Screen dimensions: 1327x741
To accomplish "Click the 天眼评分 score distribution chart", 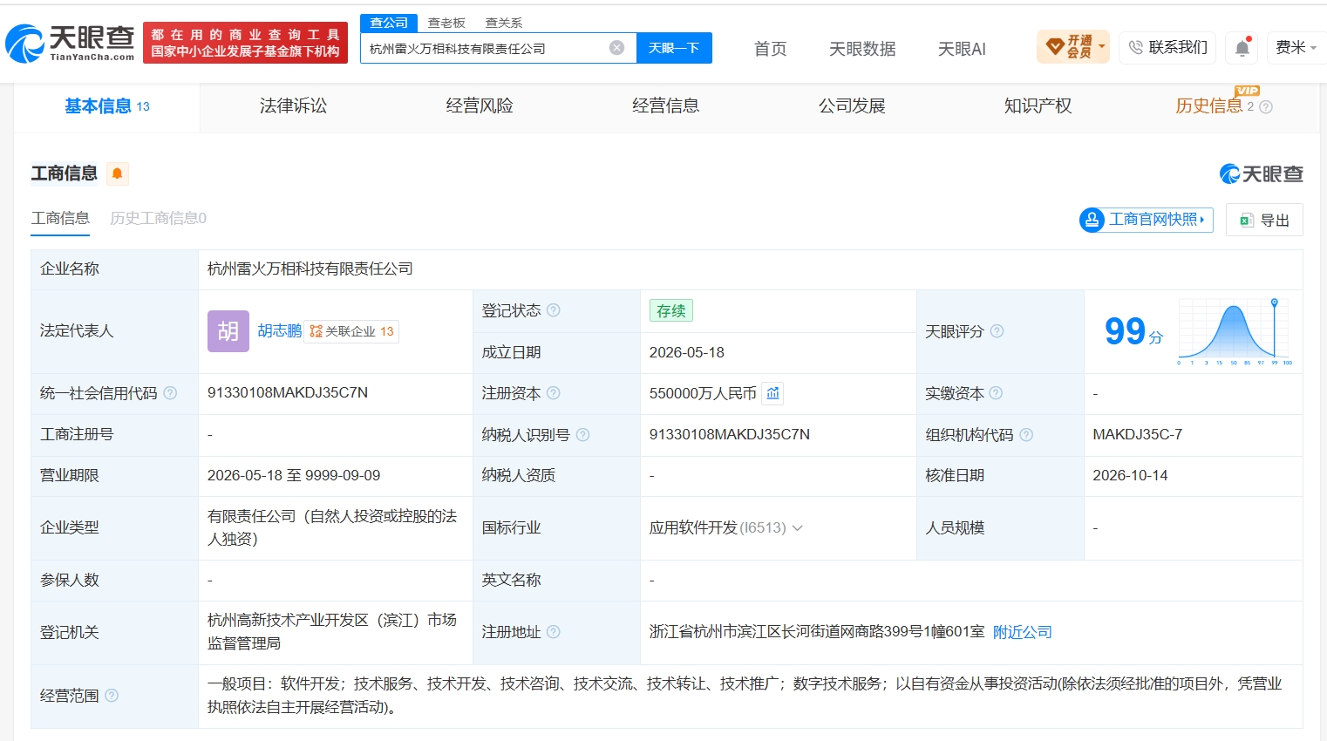I will 1234,331.
